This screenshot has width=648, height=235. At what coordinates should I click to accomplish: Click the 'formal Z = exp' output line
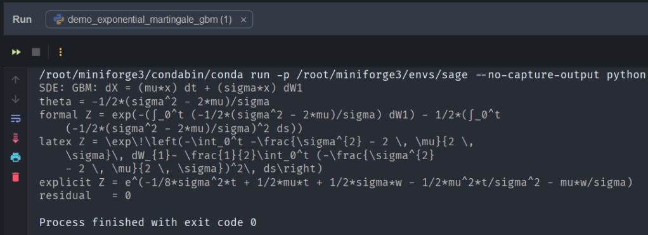pyautogui.click(x=270, y=115)
